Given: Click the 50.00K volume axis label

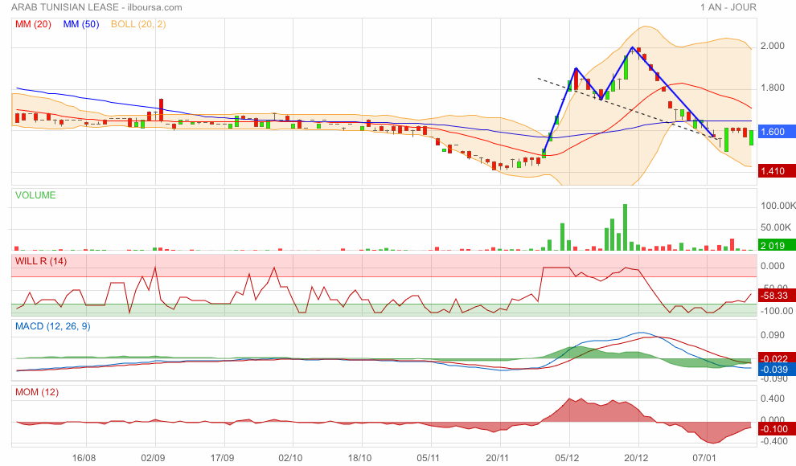Looking at the screenshot, I should (x=775, y=227).
